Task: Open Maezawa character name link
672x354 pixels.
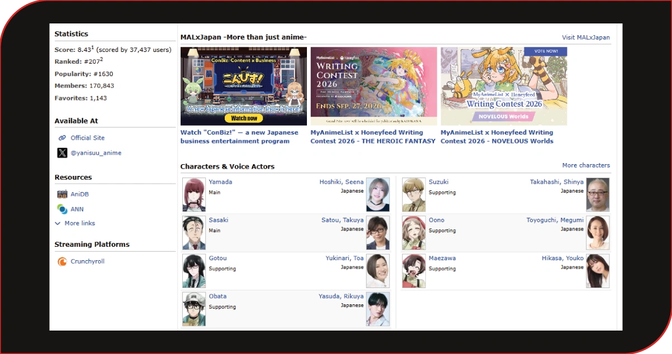Action: [x=442, y=258]
